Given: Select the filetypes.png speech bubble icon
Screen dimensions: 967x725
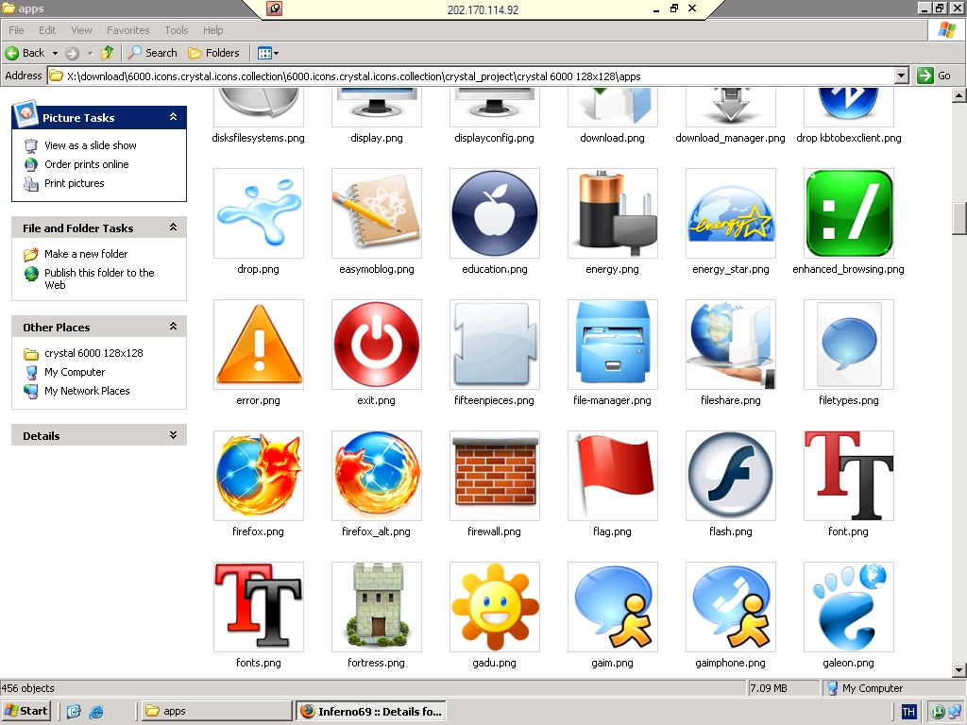Looking at the screenshot, I should [x=849, y=345].
